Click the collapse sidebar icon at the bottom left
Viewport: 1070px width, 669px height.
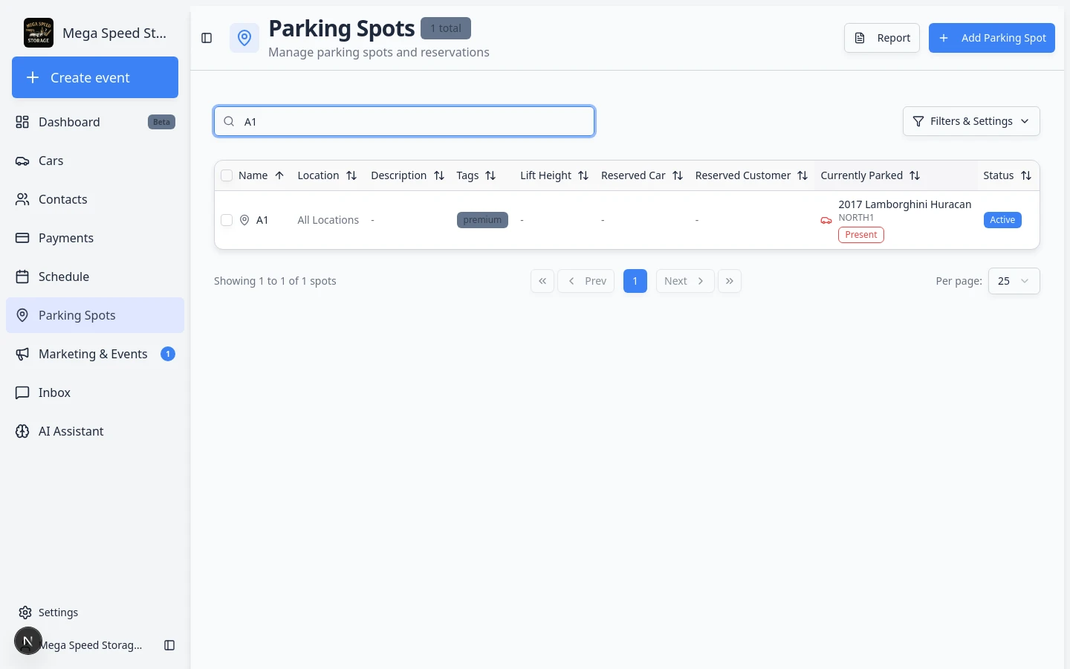[169, 645]
